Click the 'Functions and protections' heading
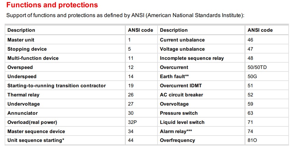Image resolution: width=293 pixels, height=148 pixels. pyautogui.click(x=52, y=5)
